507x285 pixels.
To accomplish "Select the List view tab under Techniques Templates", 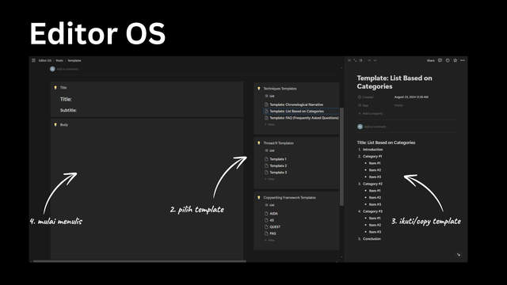I will click(269, 96).
